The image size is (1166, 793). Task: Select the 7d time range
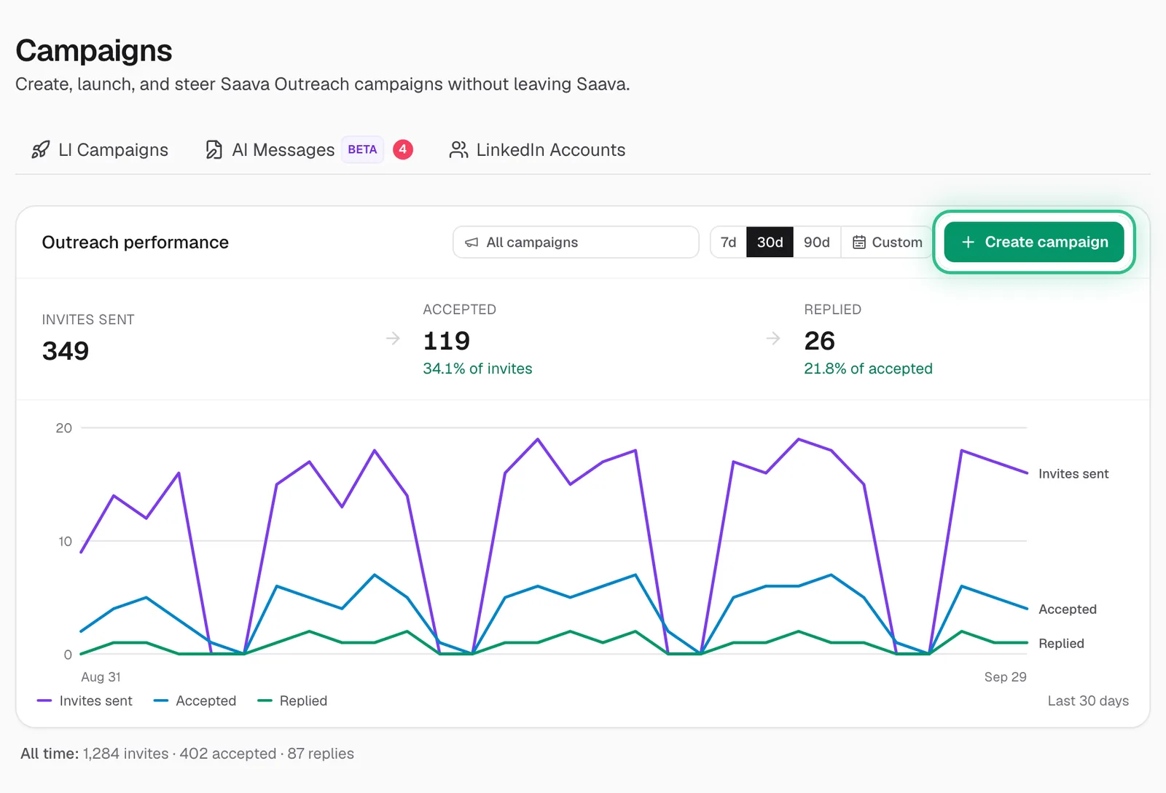pos(728,242)
